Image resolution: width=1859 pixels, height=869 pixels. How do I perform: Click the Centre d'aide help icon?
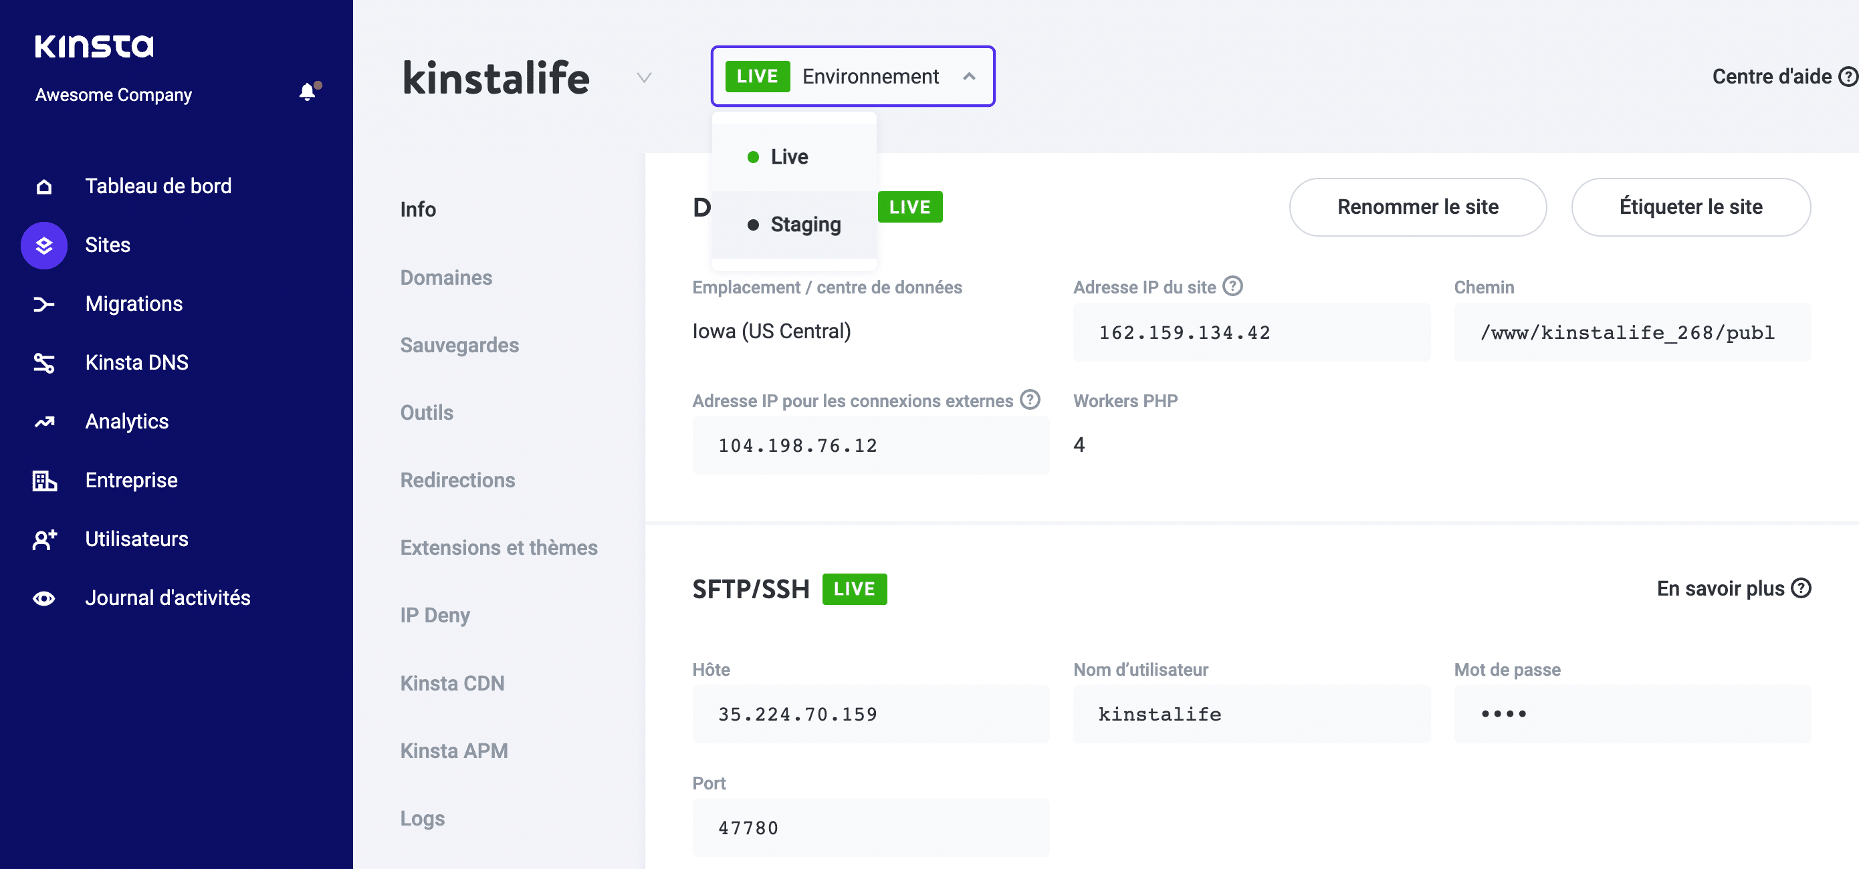pos(1848,76)
